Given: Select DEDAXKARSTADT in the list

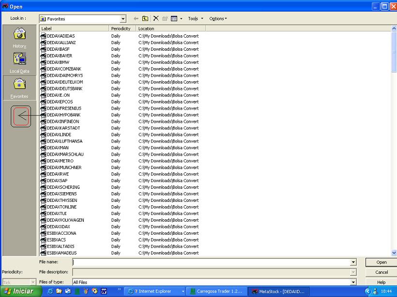Looking at the screenshot, I should click(x=63, y=128).
